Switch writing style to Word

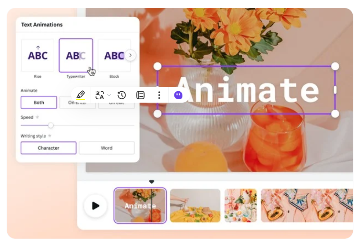pos(107,148)
